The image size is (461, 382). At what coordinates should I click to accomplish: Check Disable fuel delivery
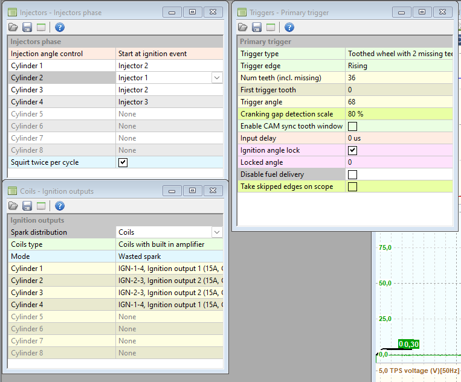click(352, 174)
